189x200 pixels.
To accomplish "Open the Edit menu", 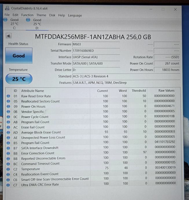I will tap(15, 15).
